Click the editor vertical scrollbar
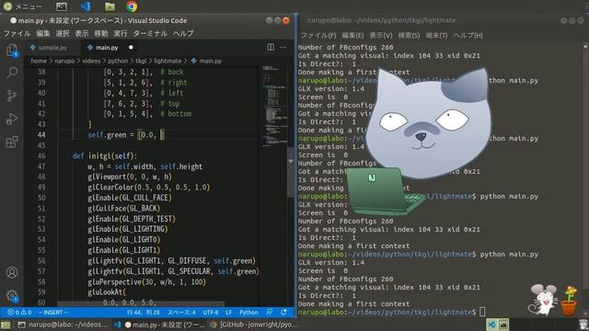Image resolution: width=589 pixels, height=331 pixels. click(291, 173)
